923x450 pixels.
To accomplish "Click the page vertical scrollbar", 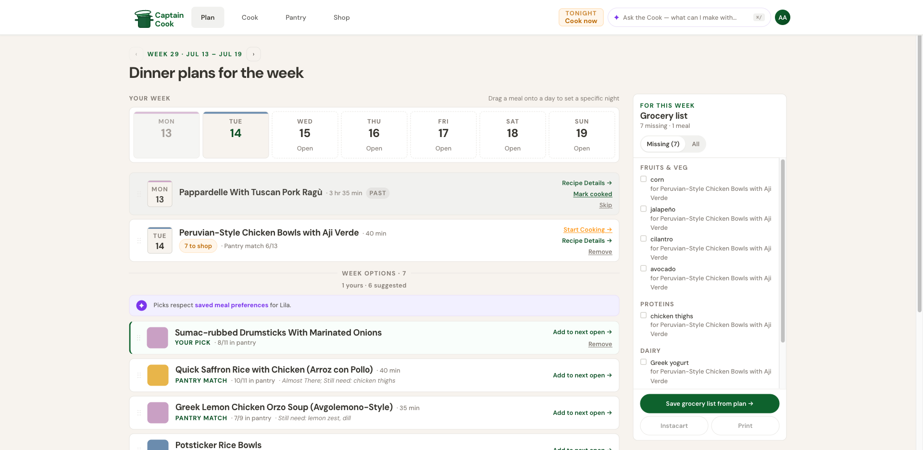I will [920, 173].
